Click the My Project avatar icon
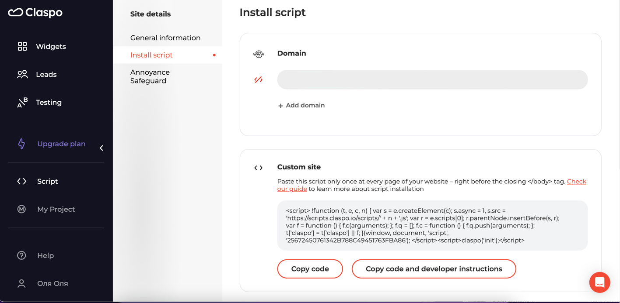This screenshot has width=620, height=303. tap(21, 209)
